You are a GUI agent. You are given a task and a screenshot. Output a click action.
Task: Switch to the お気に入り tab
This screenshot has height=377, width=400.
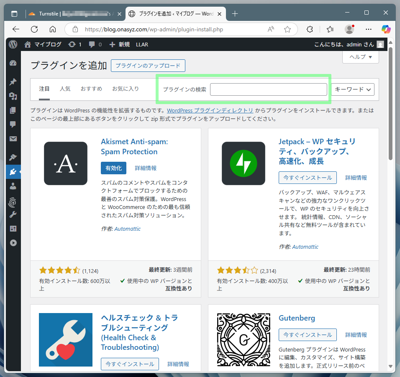(126, 89)
